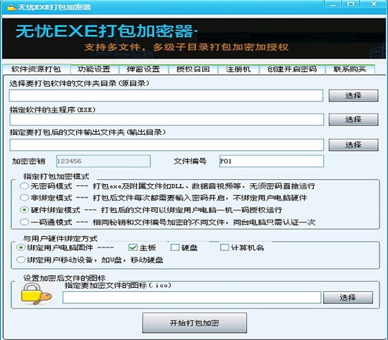Focus the ico icon path input field
This screenshot has width=388, height=340.
[192, 298]
